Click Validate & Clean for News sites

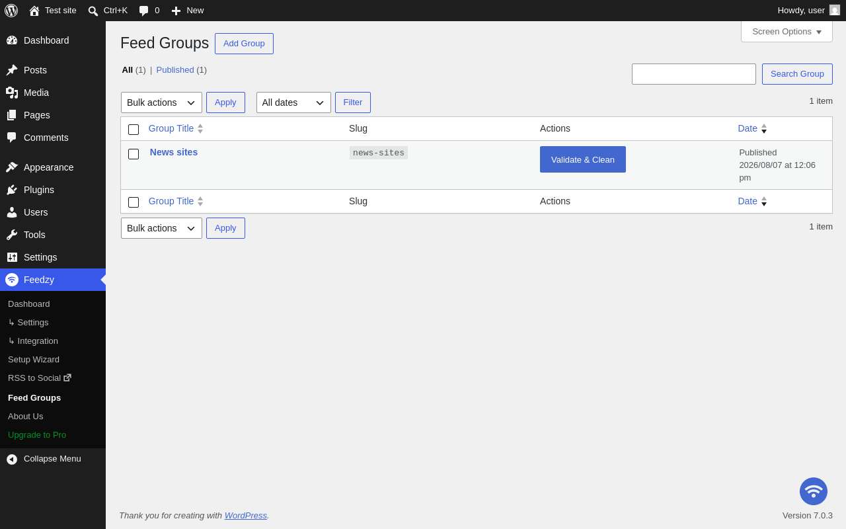coord(583,159)
